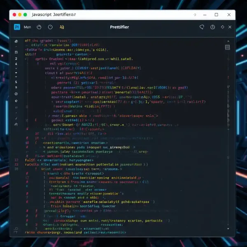Click the yellow minimize traffic light
The width and height of the screenshot is (247, 247).
coord(20,15)
